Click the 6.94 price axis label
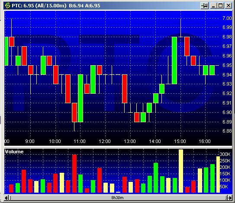235x203 pixels. [227, 74]
